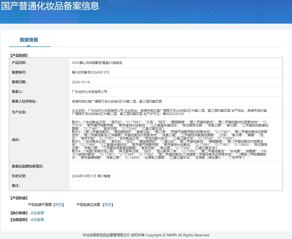
Task: Select the company 广东尚好化妆品有限公司 in 备案人 row
Action: coord(90,92)
